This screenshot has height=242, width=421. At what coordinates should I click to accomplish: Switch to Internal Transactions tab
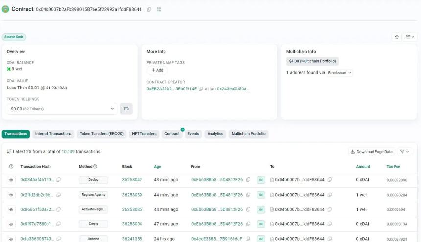click(x=53, y=134)
